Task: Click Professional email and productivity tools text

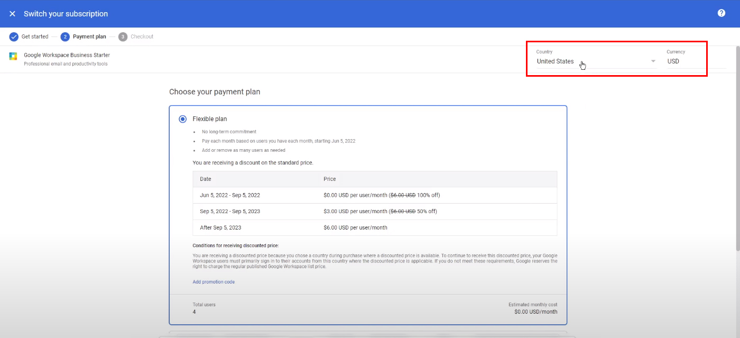Action: point(66,64)
